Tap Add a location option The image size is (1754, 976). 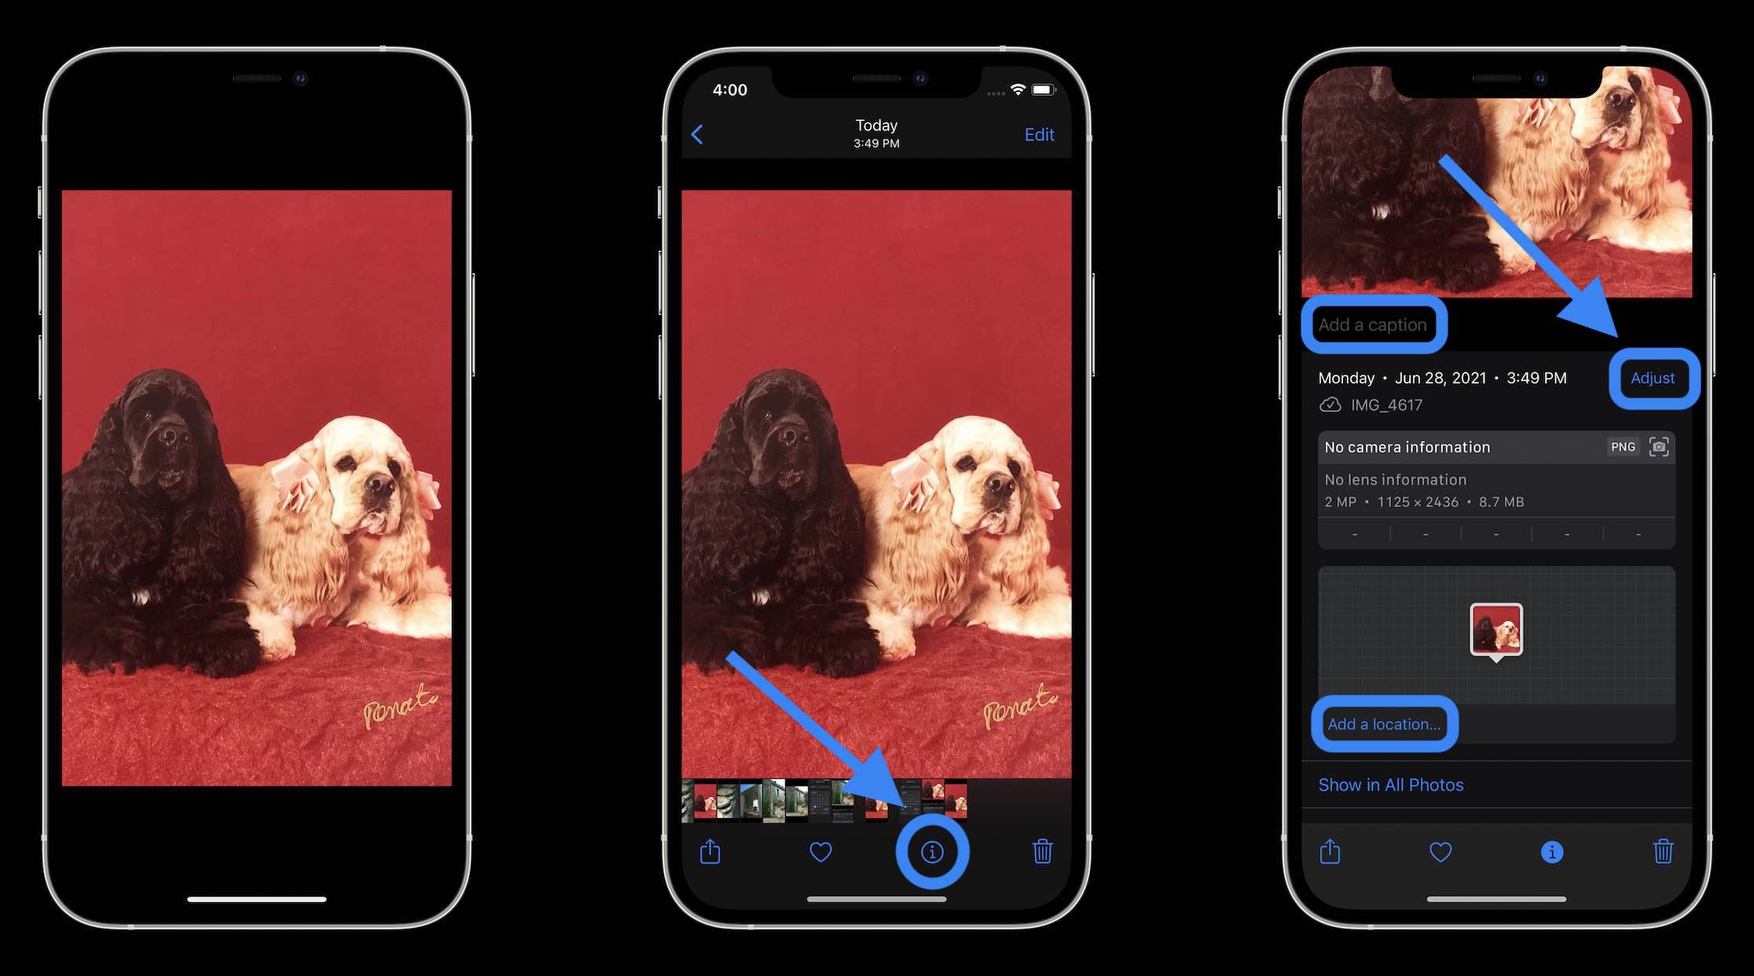pyautogui.click(x=1383, y=722)
